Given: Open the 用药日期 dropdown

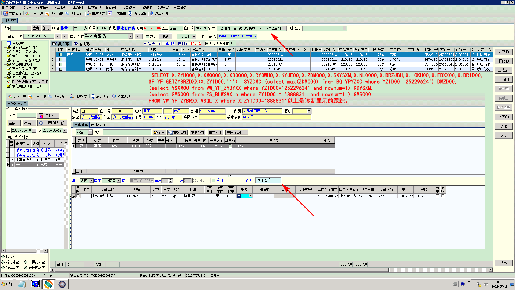Looking at the screenshot, I should (194, 37).
